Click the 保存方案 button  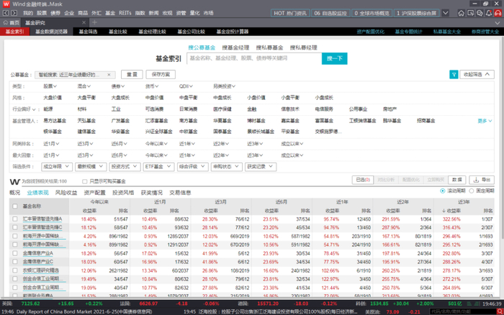click(x=161, y=75)
